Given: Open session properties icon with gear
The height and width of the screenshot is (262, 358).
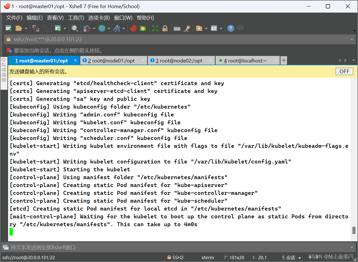Looking at the screenshot, I should pyautogui.click(x=58, y=28).
